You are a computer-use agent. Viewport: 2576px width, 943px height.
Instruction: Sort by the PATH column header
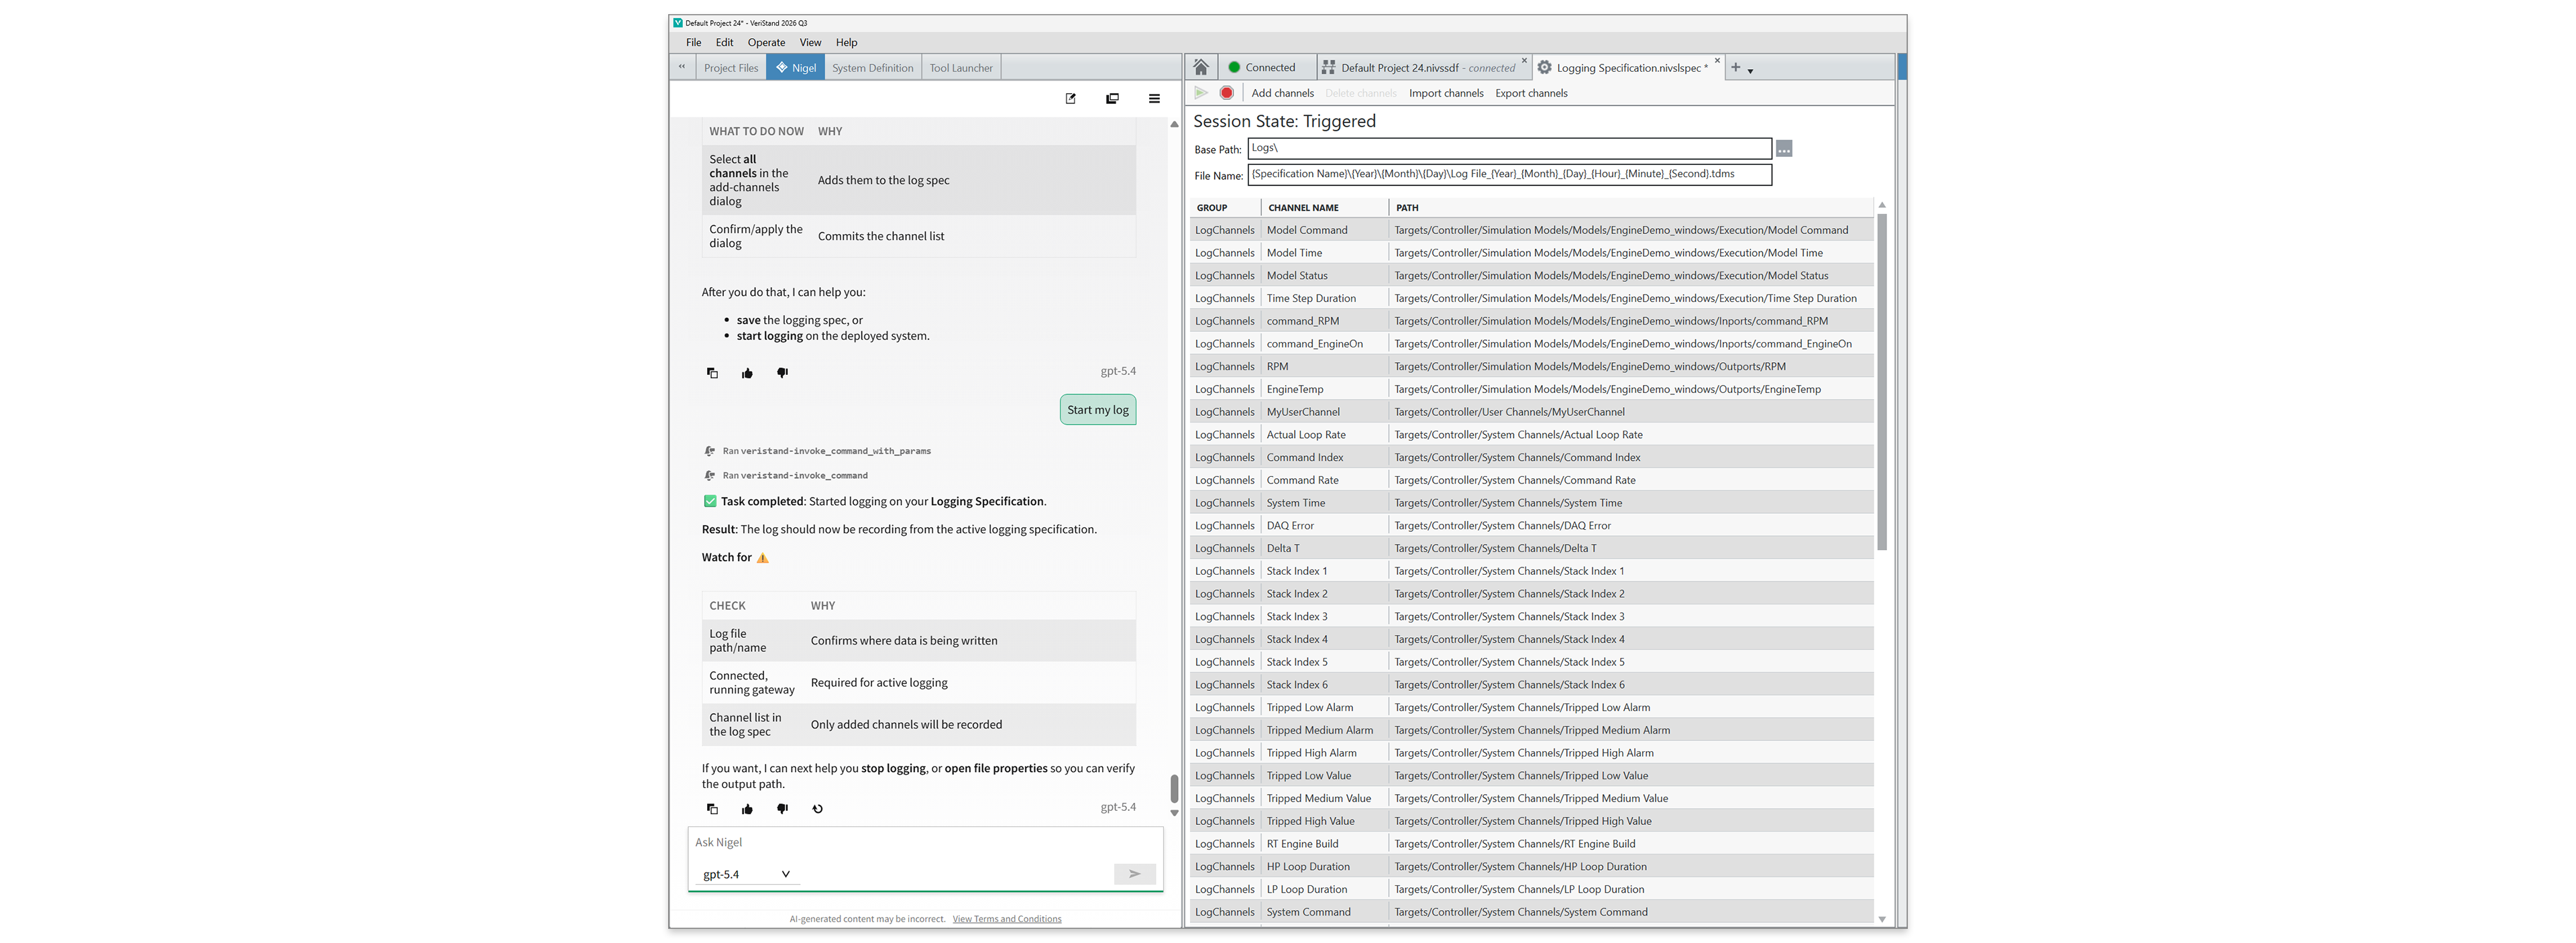[x=1631, y=208]
